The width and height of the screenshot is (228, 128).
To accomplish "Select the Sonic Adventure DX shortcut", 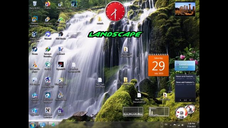I will pos(48,82).
